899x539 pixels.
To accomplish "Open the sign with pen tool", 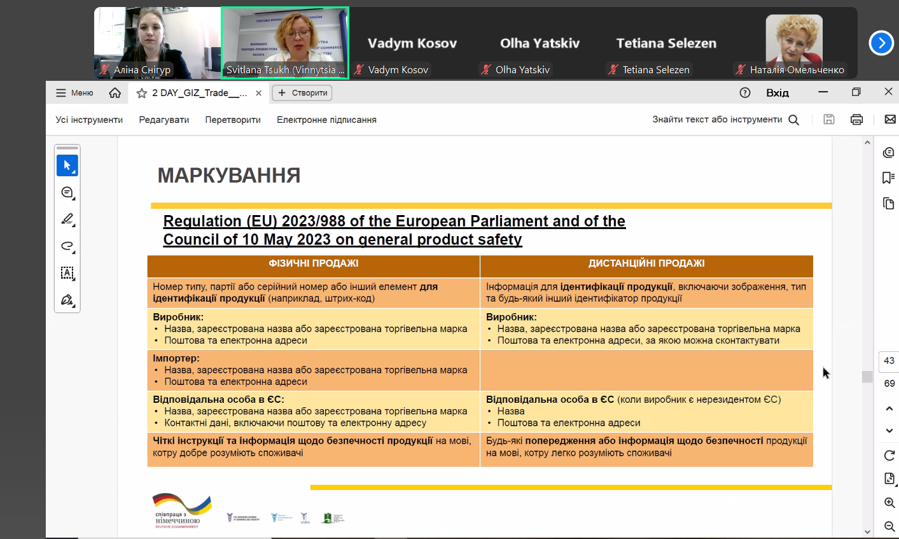I will coord(67,300).
